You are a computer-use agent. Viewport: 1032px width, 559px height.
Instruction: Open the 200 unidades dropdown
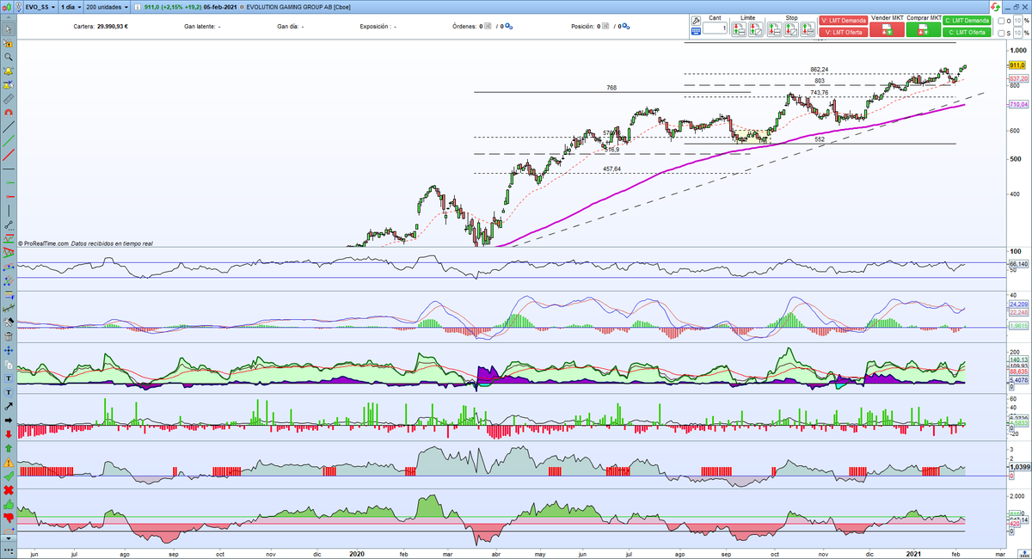pyautogui.click(x=107, y=7)
